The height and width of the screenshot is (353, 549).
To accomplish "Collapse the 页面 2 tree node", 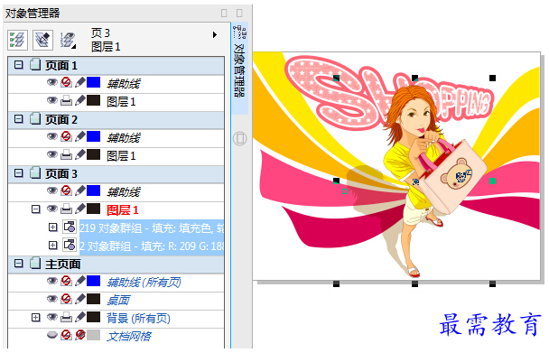I will pos(19,119).
